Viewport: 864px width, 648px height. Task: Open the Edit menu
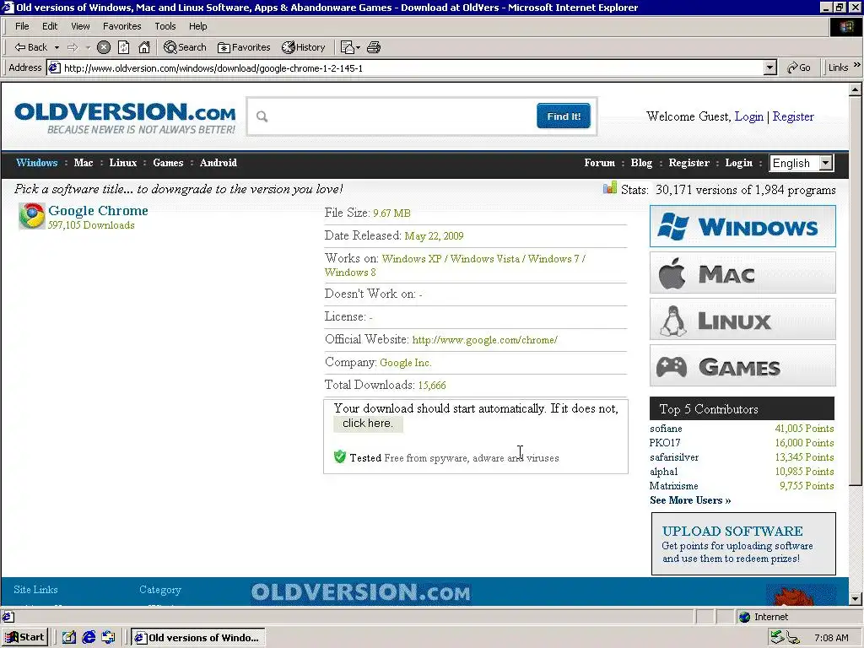50,26
